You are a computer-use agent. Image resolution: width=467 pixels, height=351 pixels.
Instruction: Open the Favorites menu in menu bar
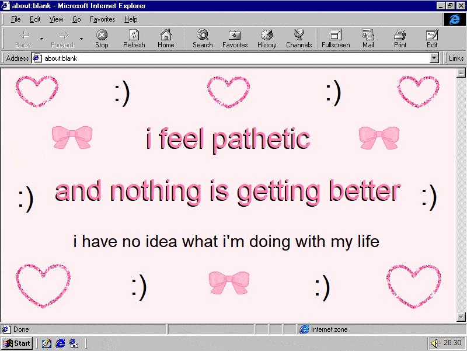pyautogui.click(x=102, y=19)
